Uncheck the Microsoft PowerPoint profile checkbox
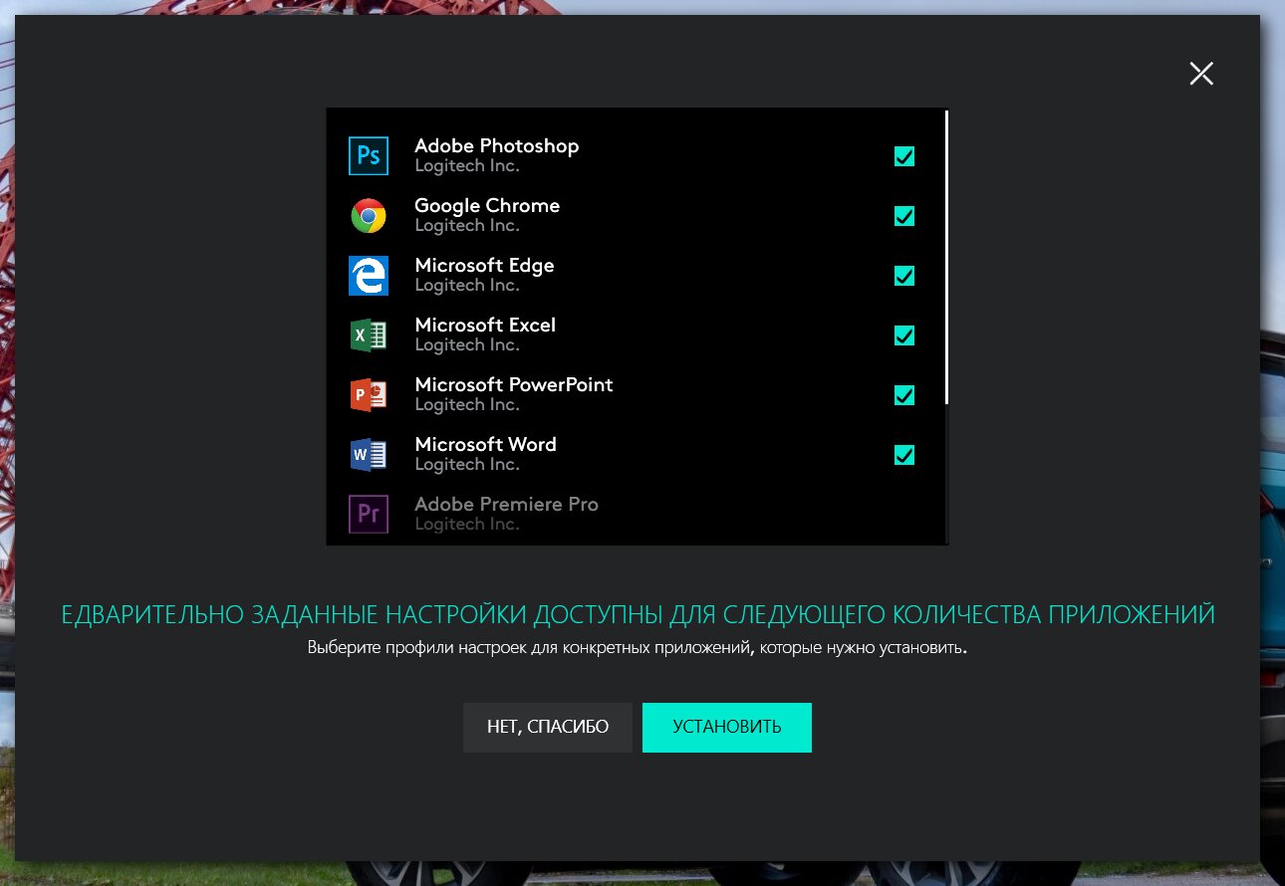 pyautogui.click(x=904, y=395)
